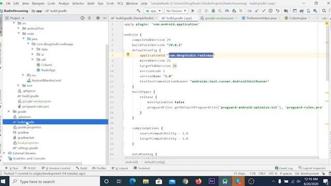Click Collapse All icon in Project panel
Screen dimensions: 331x186
coord(89,18)
